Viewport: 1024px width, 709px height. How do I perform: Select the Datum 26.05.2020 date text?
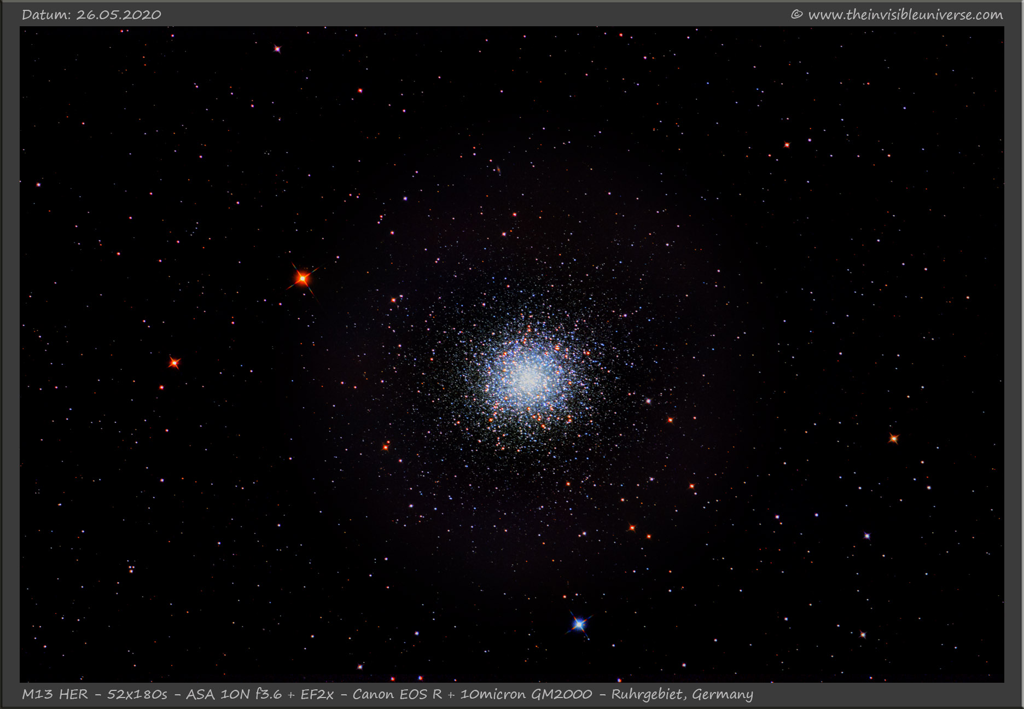[91, 15]
